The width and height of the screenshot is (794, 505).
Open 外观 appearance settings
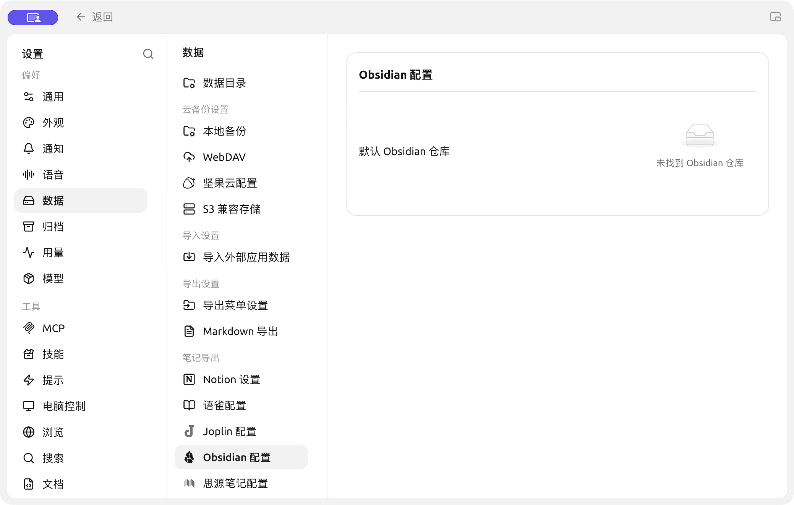81,123
